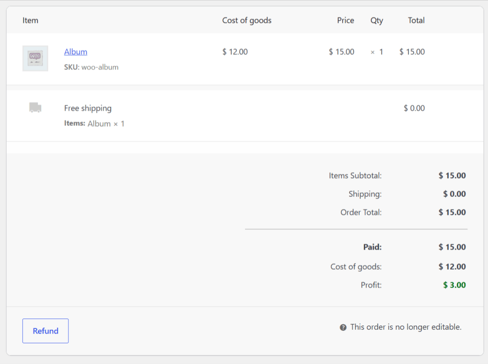Click the Album price '$ 15.00' in Price column

click(x=342, y=52)
